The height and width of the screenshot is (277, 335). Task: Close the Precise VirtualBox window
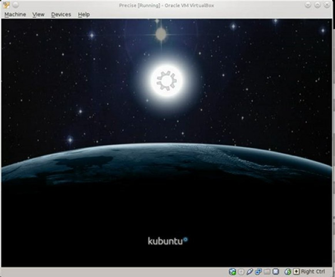click(327, 5)
